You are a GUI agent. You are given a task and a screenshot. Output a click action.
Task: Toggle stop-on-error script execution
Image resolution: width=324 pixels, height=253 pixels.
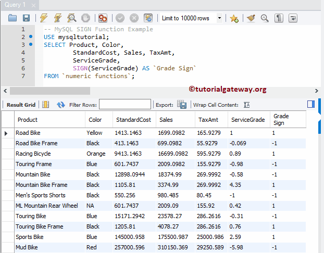pos(103,18)
